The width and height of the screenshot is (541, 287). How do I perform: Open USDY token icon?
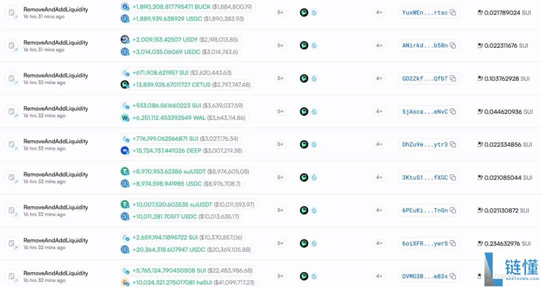click(125, 40)
